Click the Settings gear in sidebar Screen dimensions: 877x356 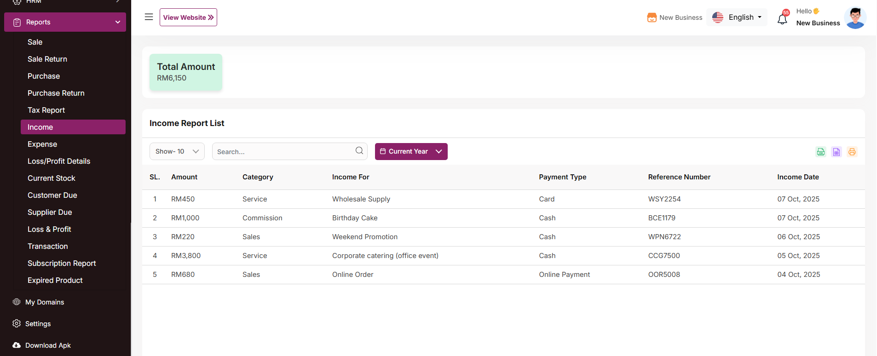click(x=17, y=323)
